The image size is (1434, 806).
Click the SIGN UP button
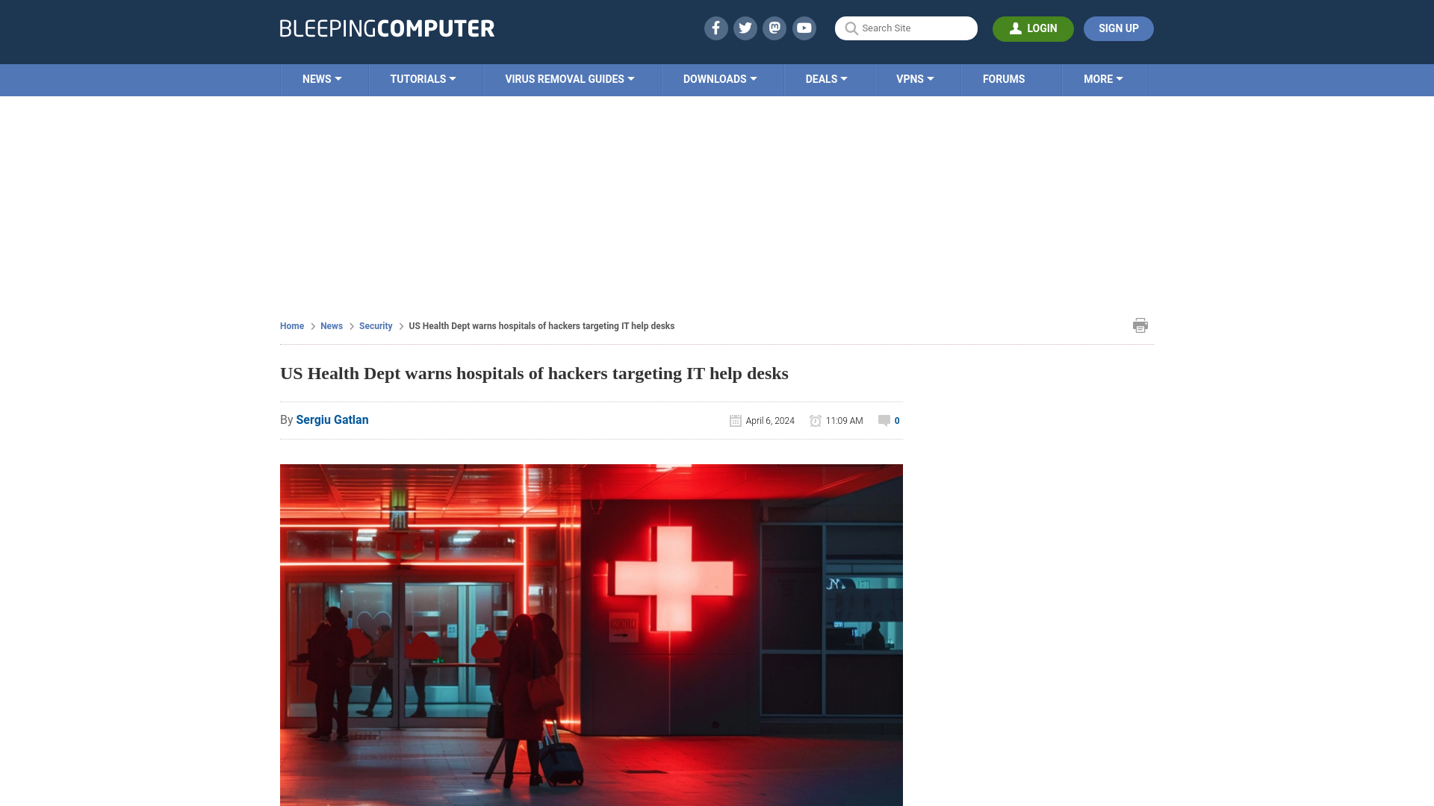coord(1119,28)
